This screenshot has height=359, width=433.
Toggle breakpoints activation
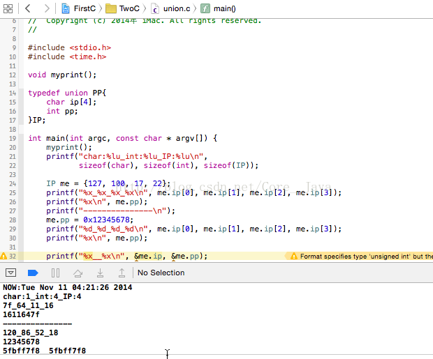33,273
